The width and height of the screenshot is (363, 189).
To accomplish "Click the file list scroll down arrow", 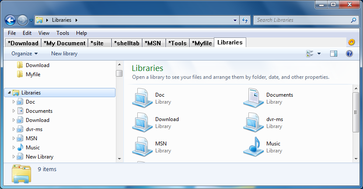I will pos(356,159).
